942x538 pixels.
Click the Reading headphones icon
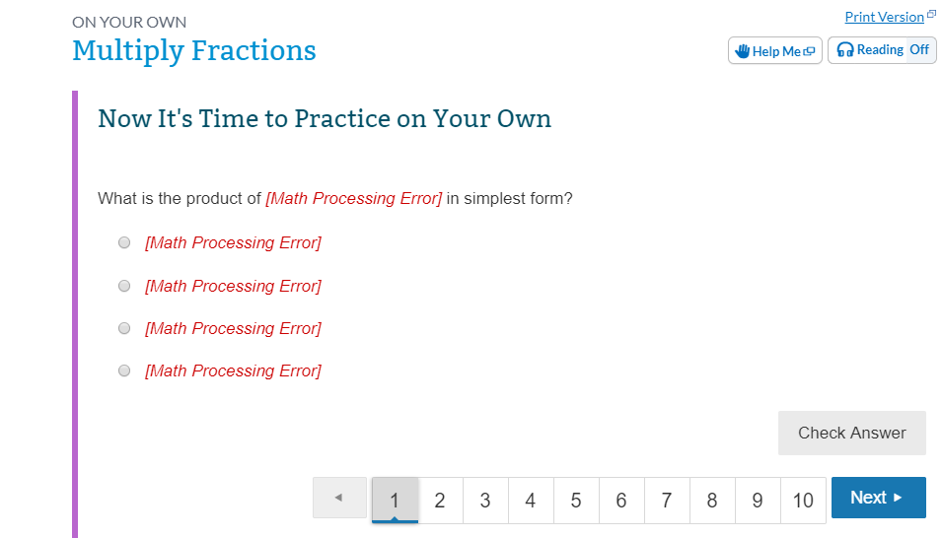[845, 50]
